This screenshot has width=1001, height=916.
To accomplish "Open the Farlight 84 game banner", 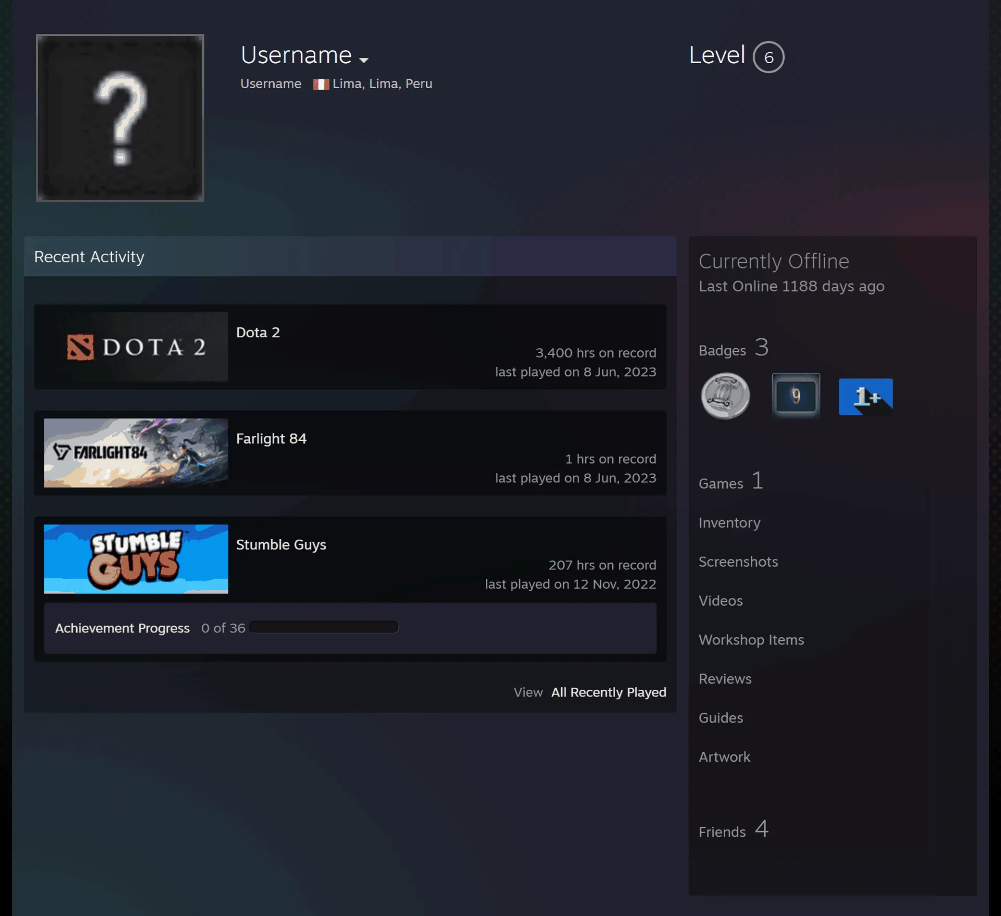I will click(x=136, y=453).
